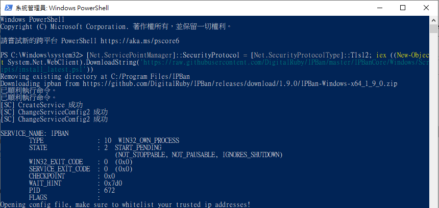This screenshot has height=208, width=439.
Task: Click the PS C:\Windows\system32> prompt
Action: [x=42, y=55]
